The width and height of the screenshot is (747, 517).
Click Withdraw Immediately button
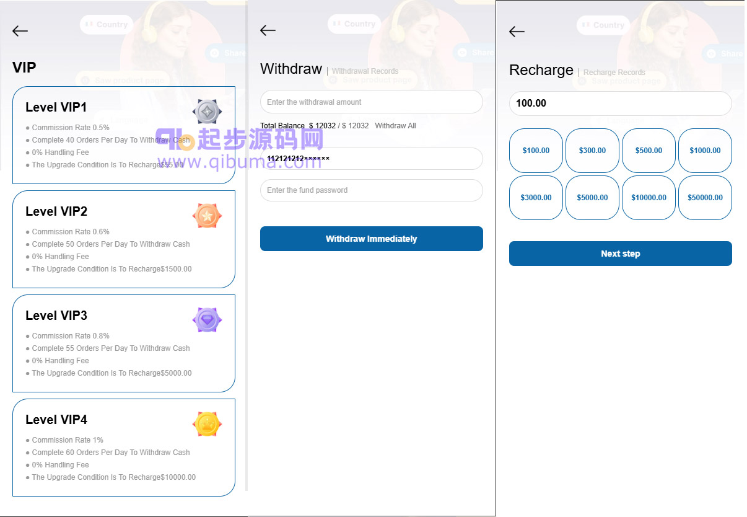(x=372, y=239)
